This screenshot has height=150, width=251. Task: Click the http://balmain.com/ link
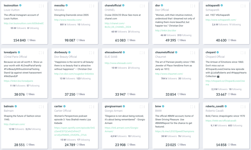coord(14,124)
